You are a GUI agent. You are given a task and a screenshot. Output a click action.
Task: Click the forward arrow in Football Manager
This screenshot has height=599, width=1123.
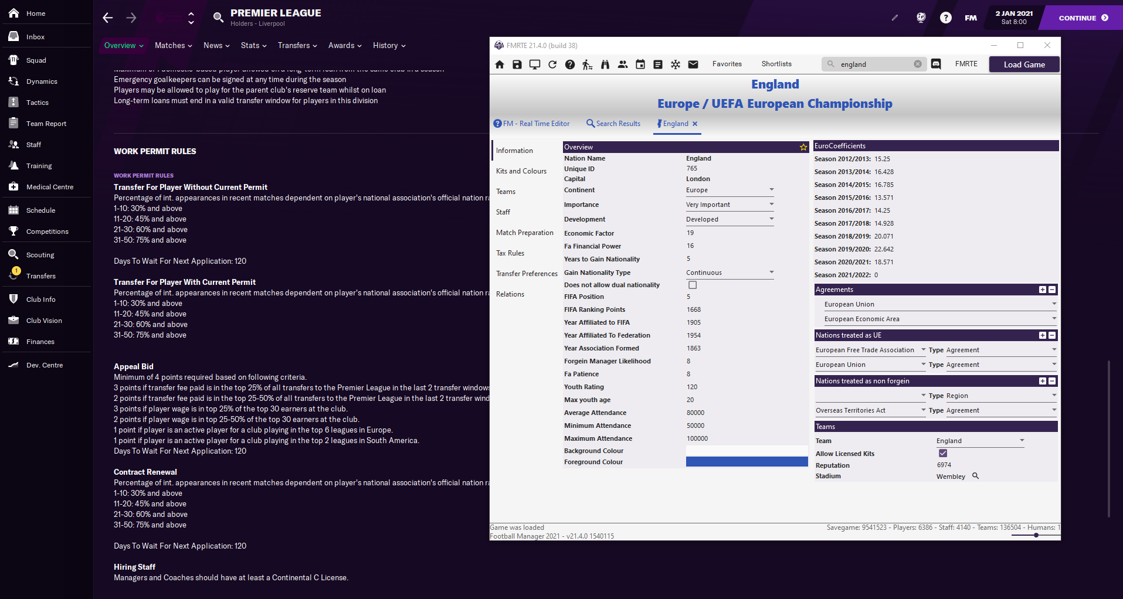[x=131, y=18]
